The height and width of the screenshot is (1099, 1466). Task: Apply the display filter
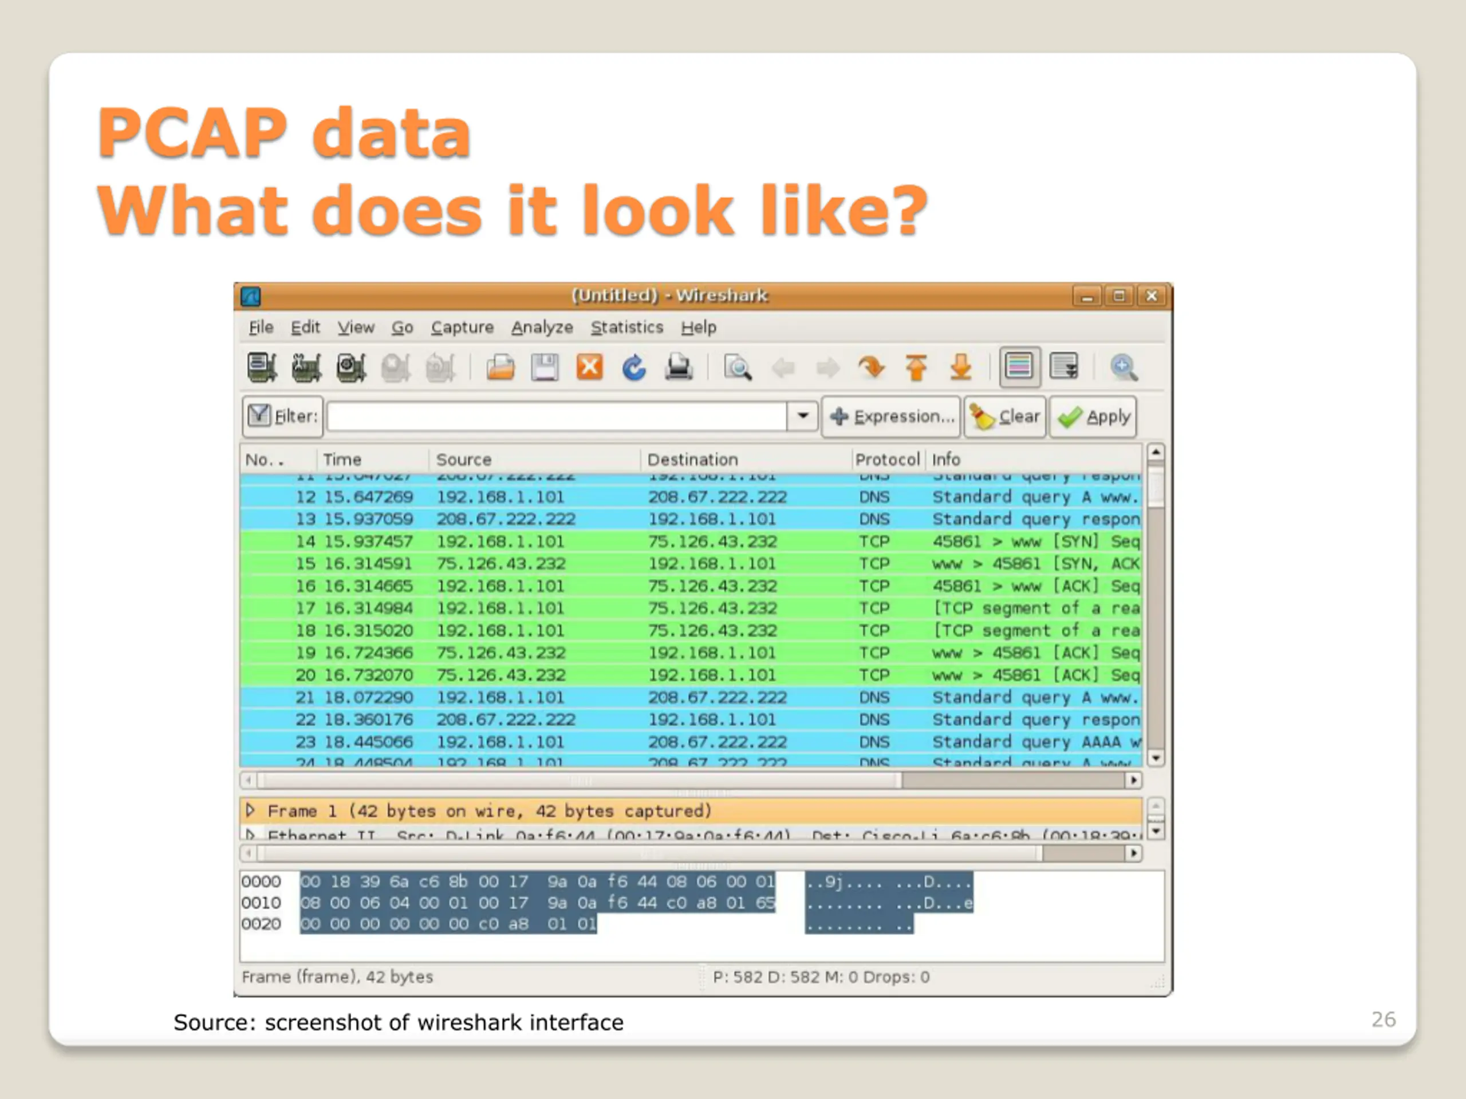tap(1093, 417)
